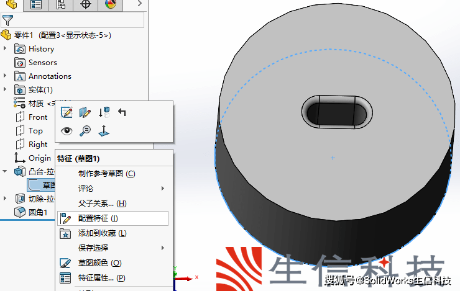Click Edit Sketch Plane icon in toolbar
Screen dimensions: 460x291
(85, 113)
